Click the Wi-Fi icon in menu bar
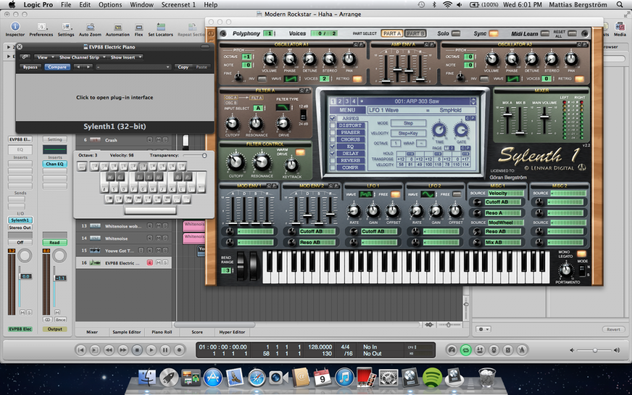The width and height of the screenshot is (632, 395). (x=448, y=5)
